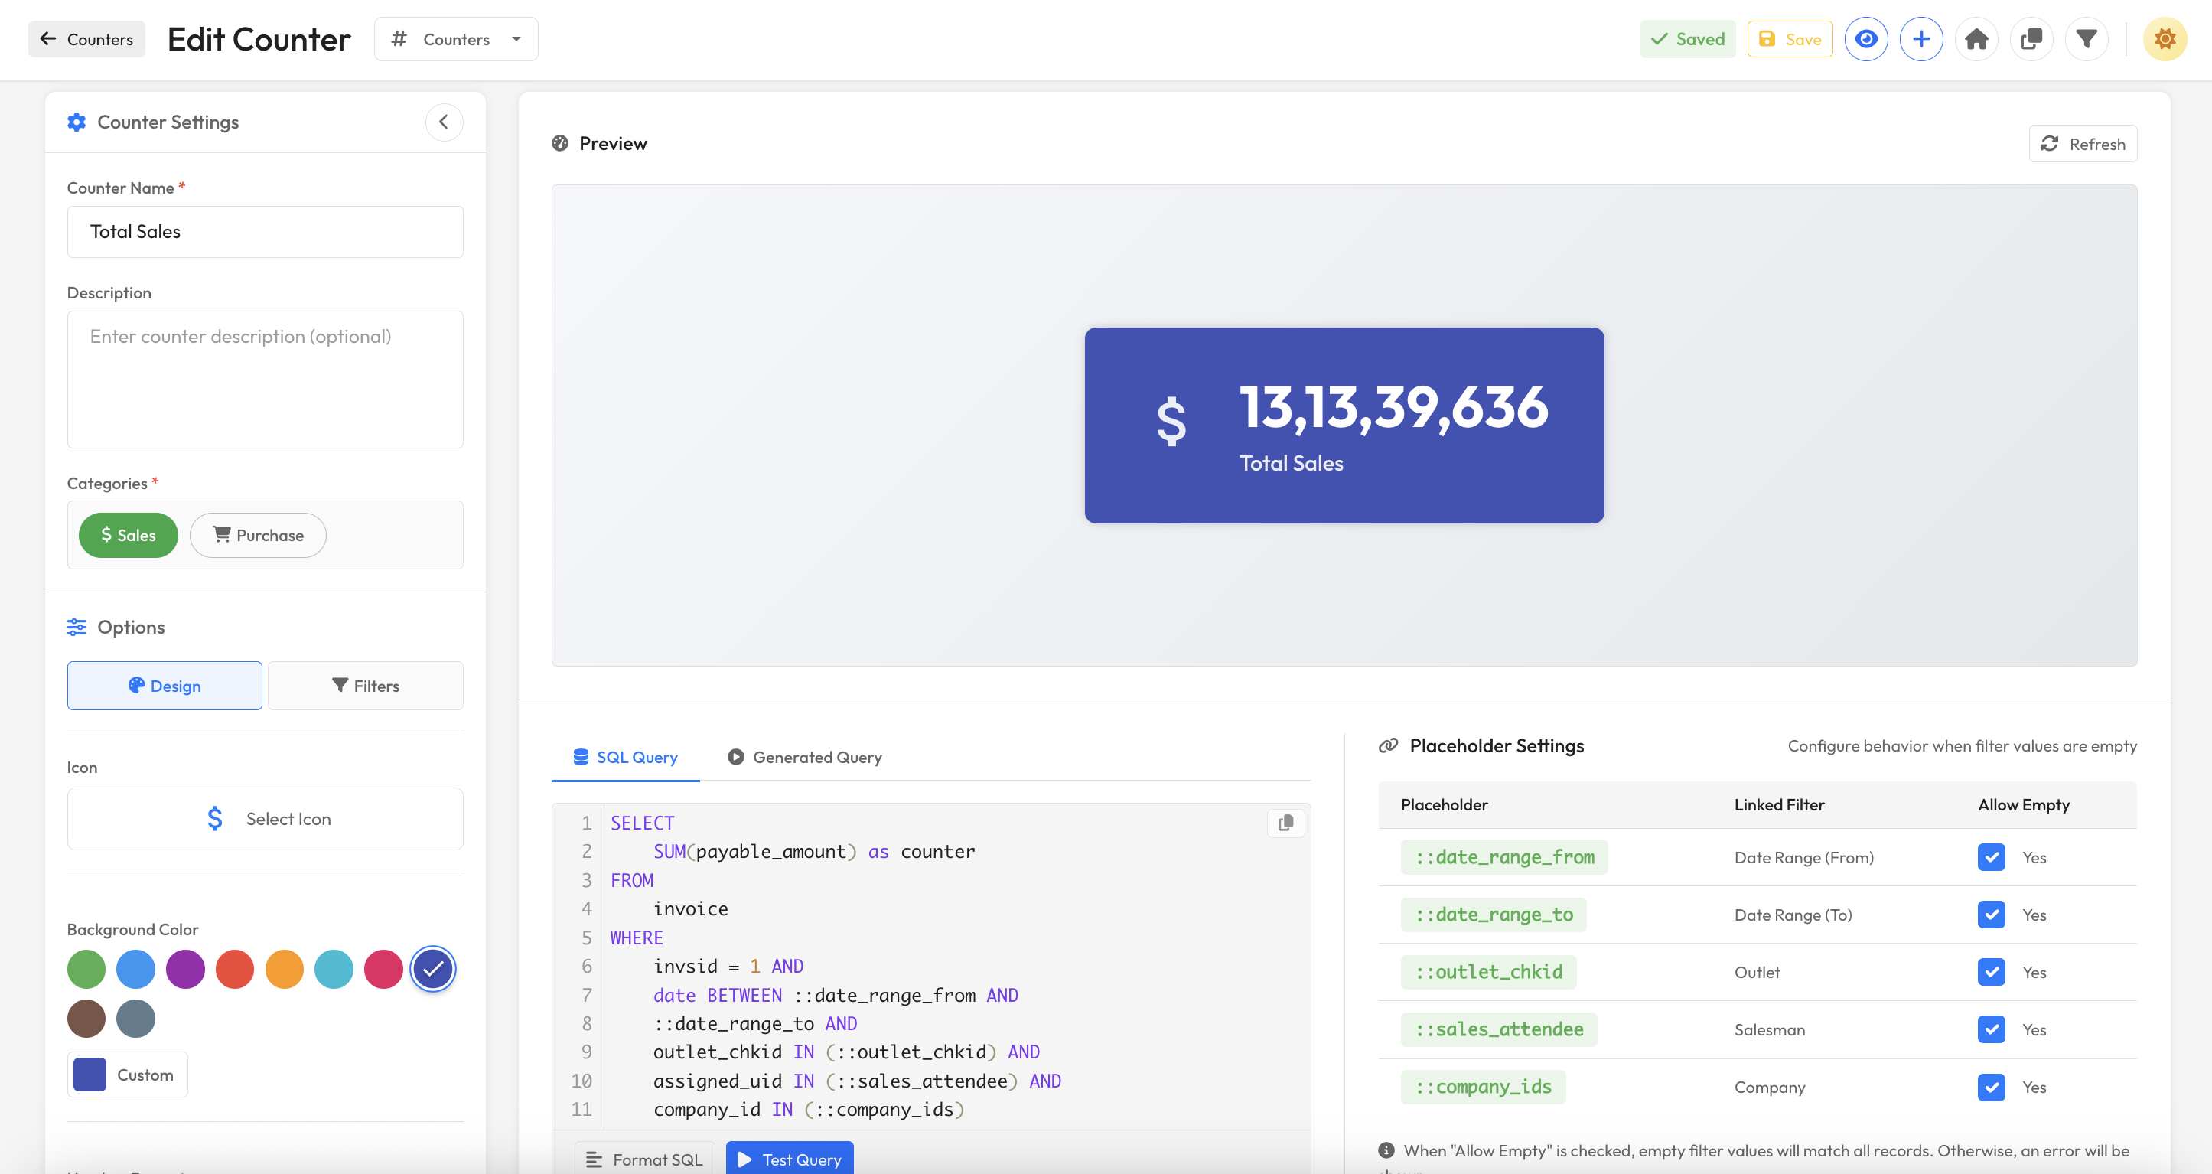Switch to the Generated Query tab
This screenshot has width=2212, height=1174.
tap(805, 757)
